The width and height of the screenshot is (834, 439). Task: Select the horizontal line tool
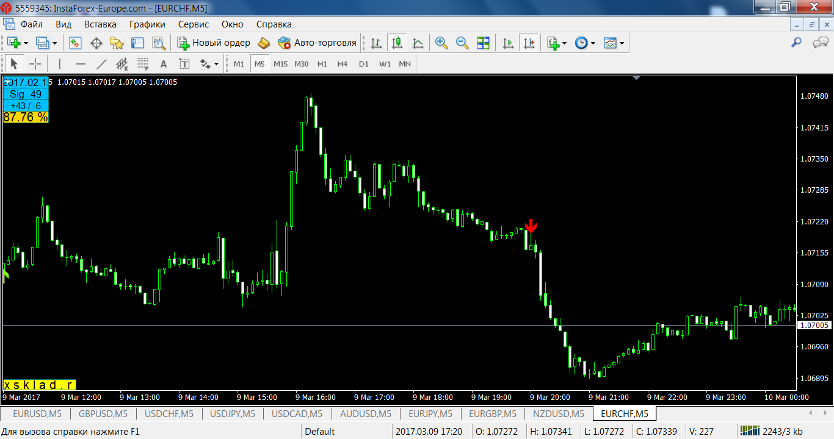[x=81, y=63]
